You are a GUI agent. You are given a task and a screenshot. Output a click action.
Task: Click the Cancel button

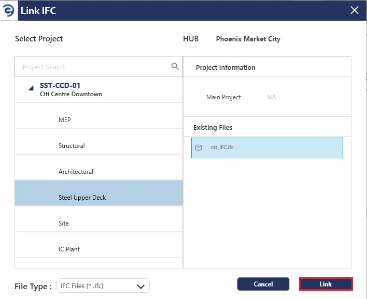pos(263,284)
